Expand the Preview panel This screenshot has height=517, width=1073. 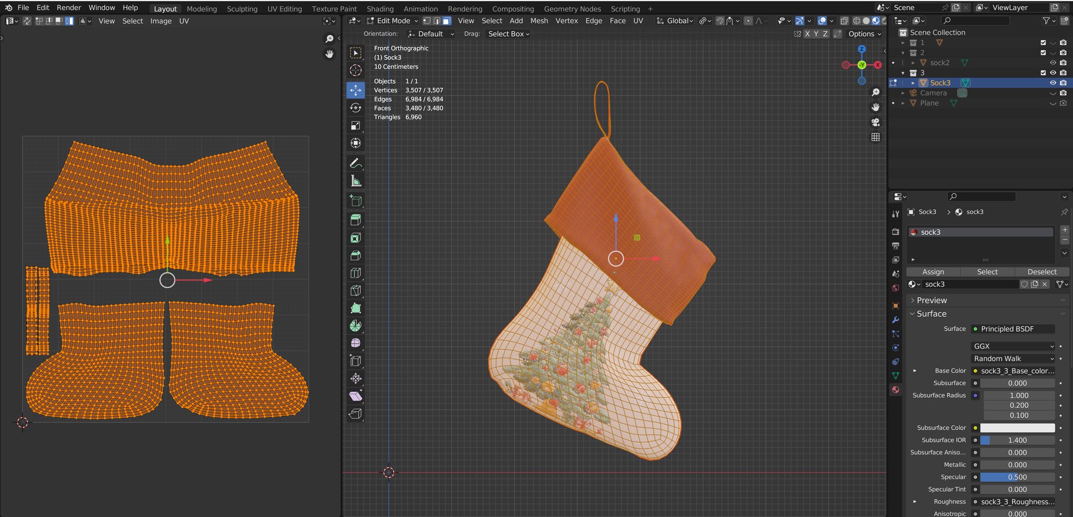coord(932,300)
